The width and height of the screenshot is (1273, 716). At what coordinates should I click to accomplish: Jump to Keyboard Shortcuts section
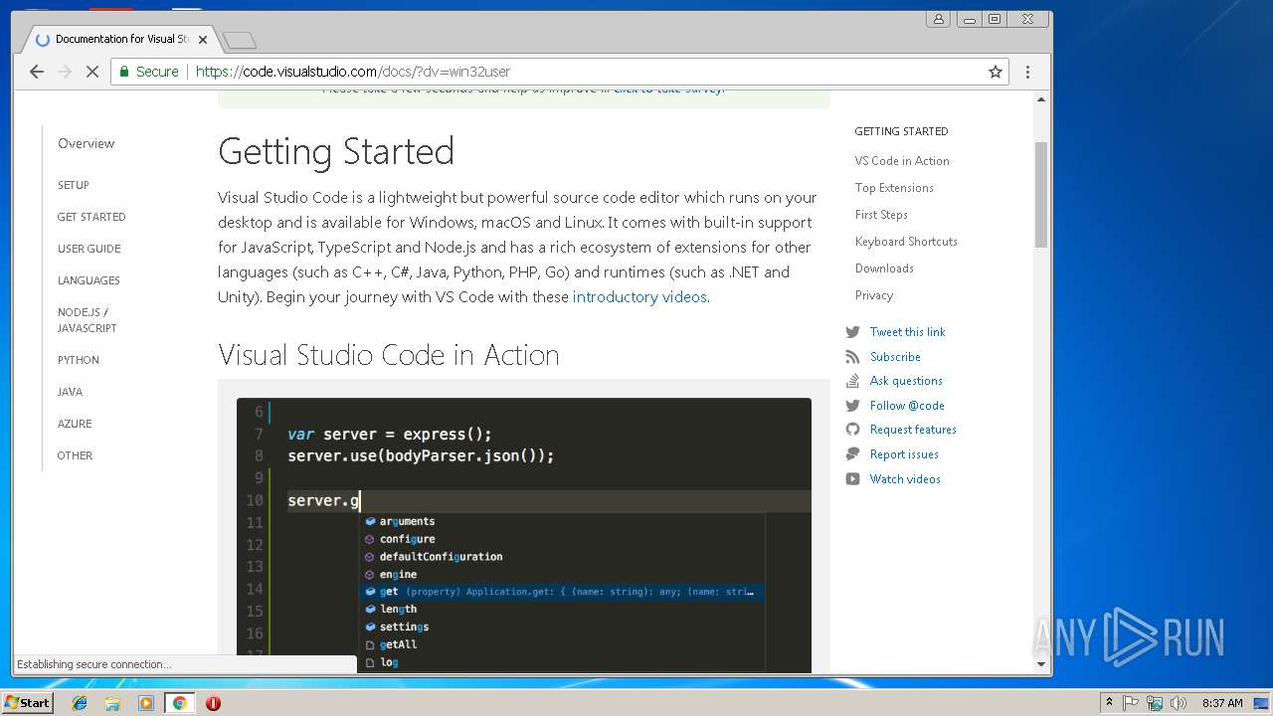pyautogui.click(x=906, y=242)
